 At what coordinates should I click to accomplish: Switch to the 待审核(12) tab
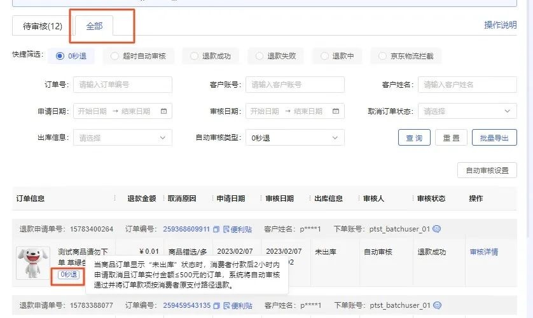coord(42,26)
